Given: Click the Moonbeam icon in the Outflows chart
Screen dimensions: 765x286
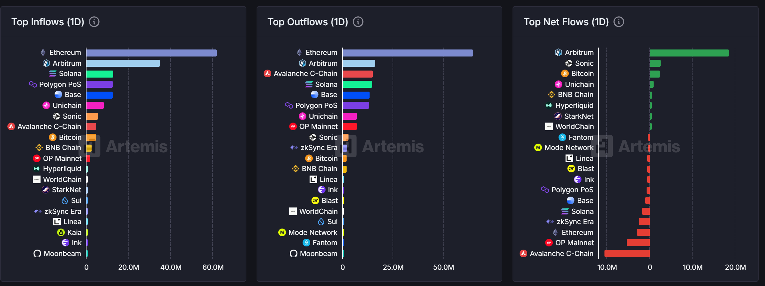Looking at the screenshot, I should point(294,253).
